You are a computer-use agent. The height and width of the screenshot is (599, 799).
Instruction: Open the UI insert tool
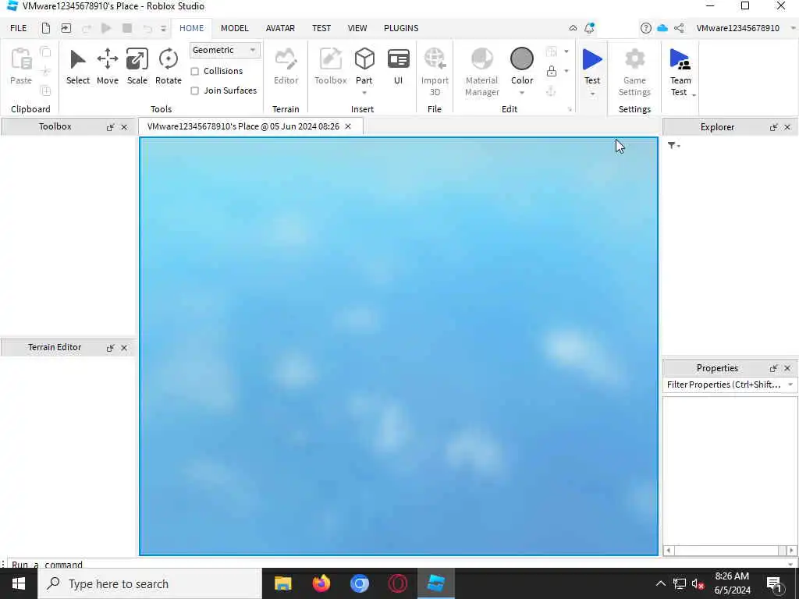point(398,67)
